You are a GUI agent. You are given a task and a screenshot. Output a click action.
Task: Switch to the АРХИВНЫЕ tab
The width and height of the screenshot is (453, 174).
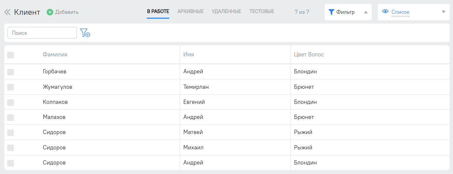tap(191, 11)
